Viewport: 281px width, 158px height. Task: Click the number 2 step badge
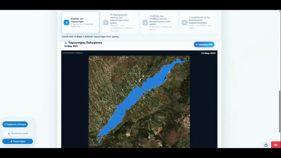coord(106,22)
